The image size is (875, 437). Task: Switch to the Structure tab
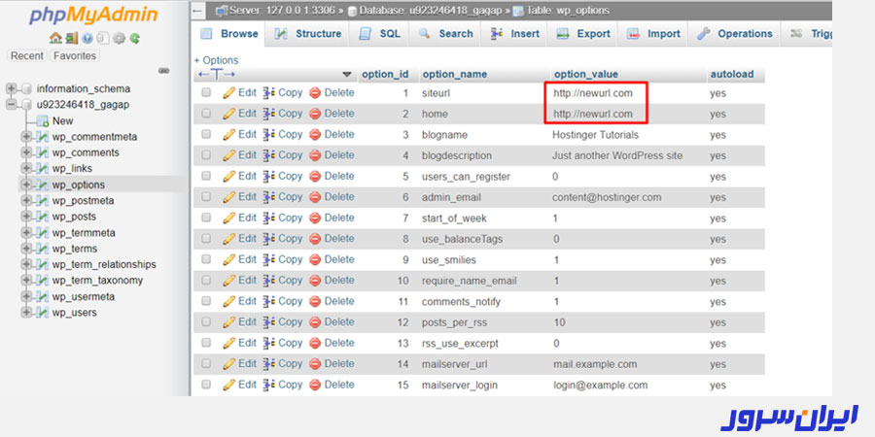click(308, 34)
